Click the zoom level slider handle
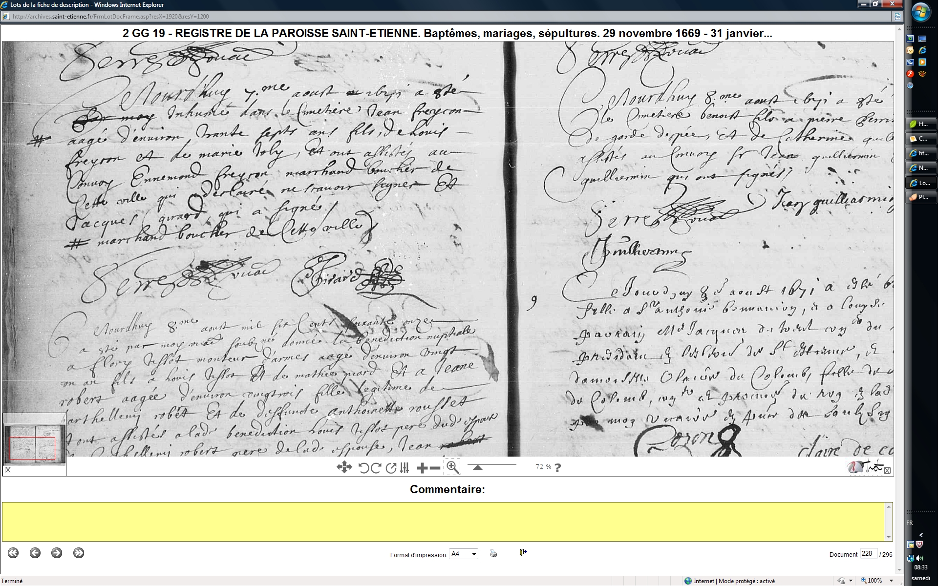Screen dimensions: 938x586 pyautogui.click(x=478, y=467)
